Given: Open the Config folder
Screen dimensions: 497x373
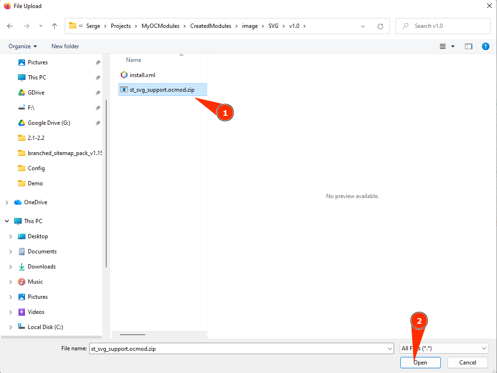Looking at the screenshot, I should click(36, 168).
